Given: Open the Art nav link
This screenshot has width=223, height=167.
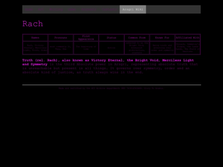Looking at the screenshot, I should pyautogui.click(x=41, y=9).
